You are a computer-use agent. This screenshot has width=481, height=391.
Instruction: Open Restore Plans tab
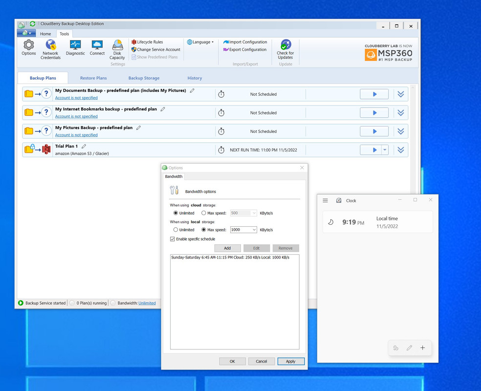click(x=93, y=78)
